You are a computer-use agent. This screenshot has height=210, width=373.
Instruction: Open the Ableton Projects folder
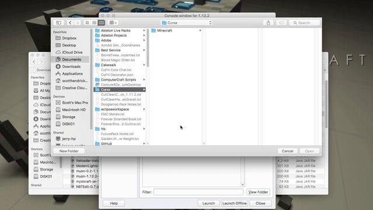point(114,36)
